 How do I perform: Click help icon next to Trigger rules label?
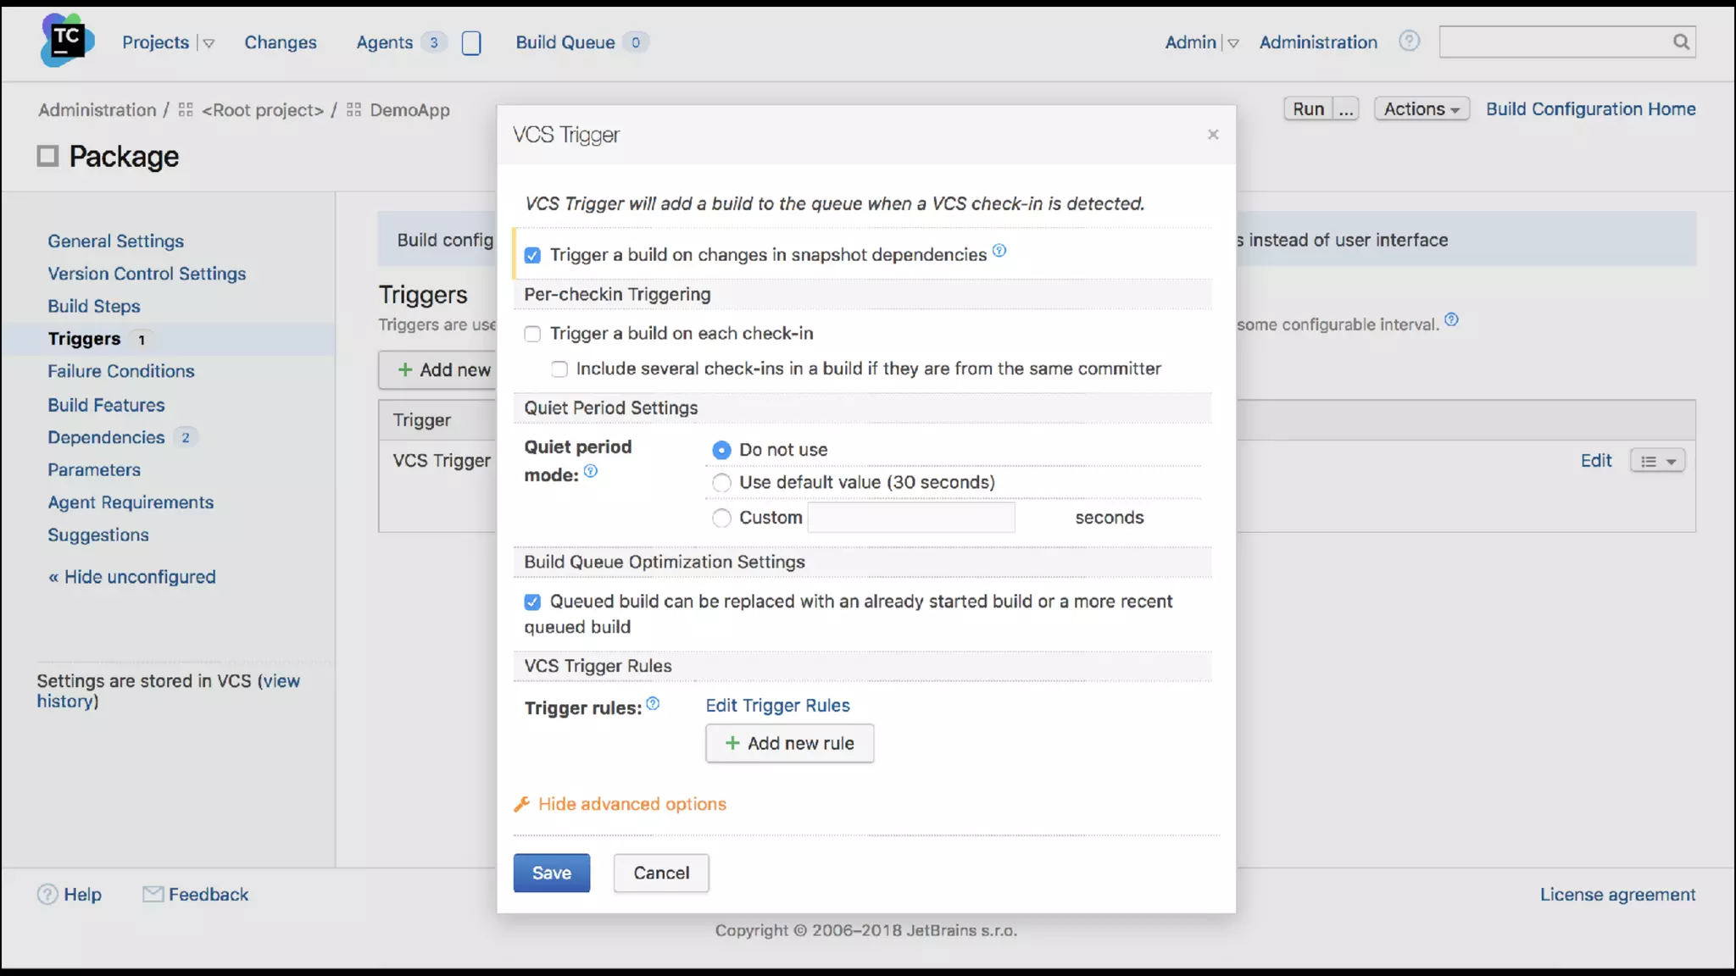(653, 704)
